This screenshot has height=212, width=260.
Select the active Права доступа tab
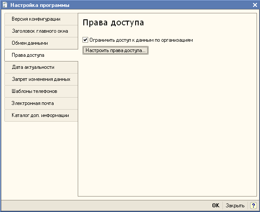[29, 55]
